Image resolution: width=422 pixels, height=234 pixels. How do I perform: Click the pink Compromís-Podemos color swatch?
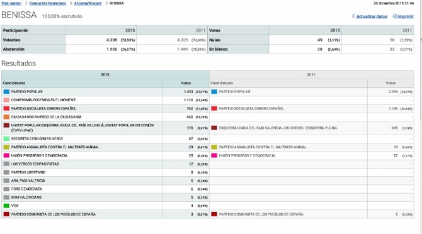6,100
